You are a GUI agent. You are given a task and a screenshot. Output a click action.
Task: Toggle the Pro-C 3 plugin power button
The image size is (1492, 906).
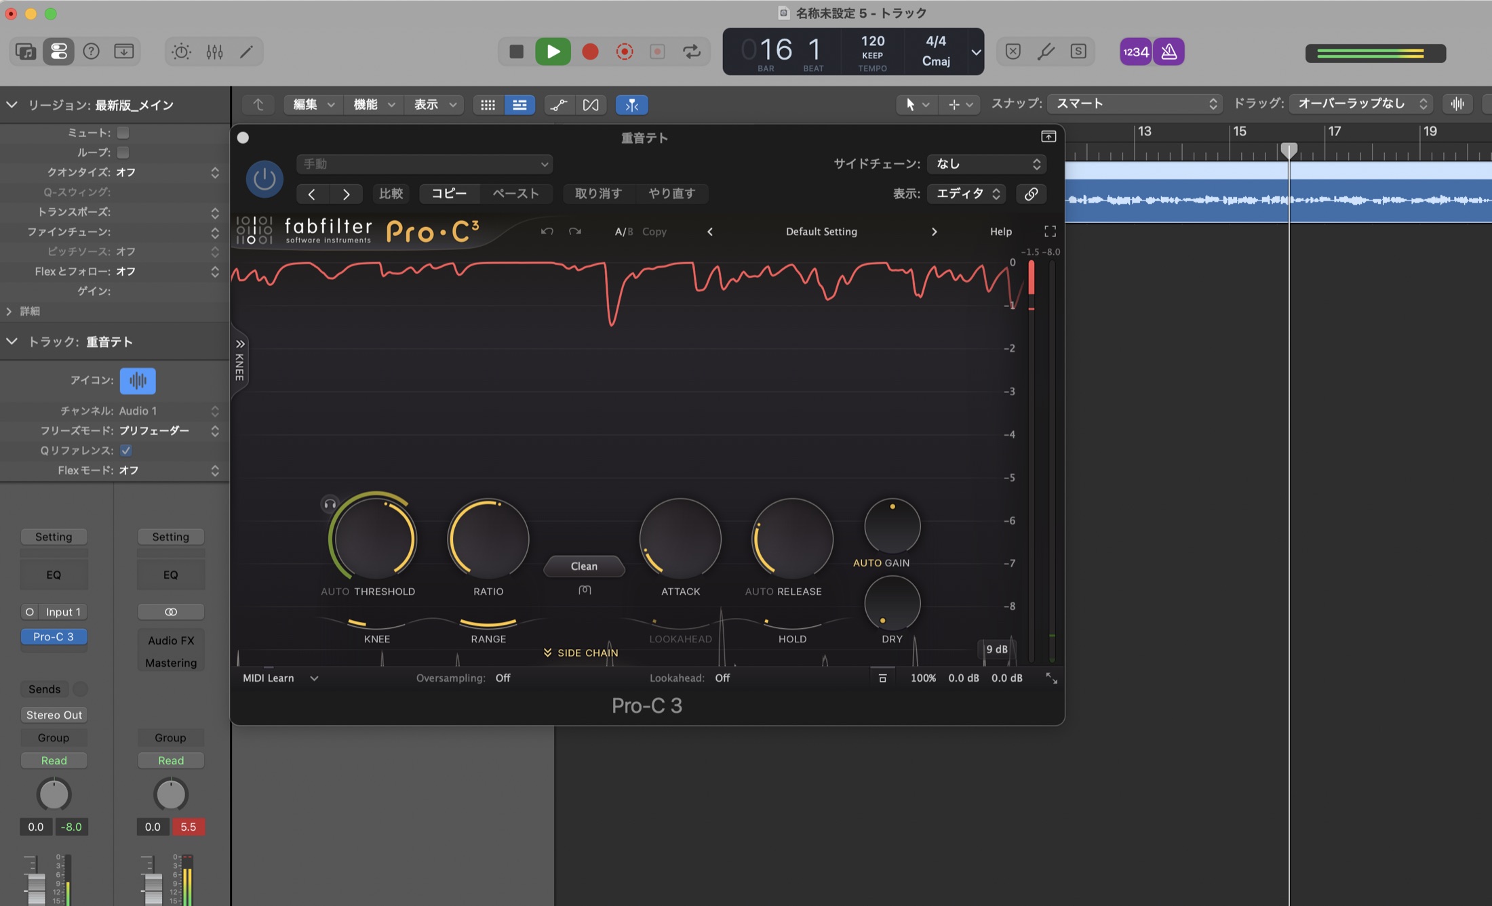point(264,179)
